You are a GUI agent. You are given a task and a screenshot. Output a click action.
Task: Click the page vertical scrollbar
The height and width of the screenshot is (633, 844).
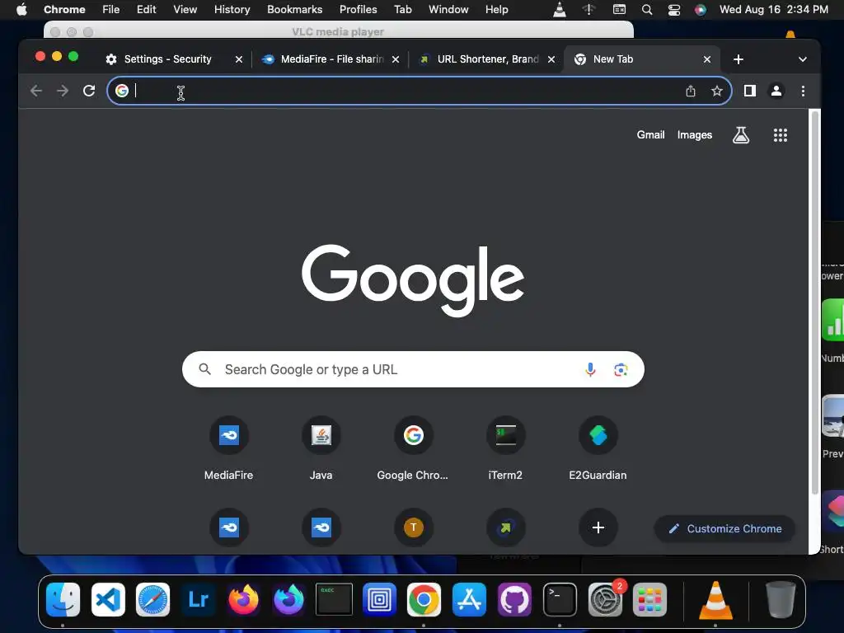pyautogui.click(x=815, y=302)
